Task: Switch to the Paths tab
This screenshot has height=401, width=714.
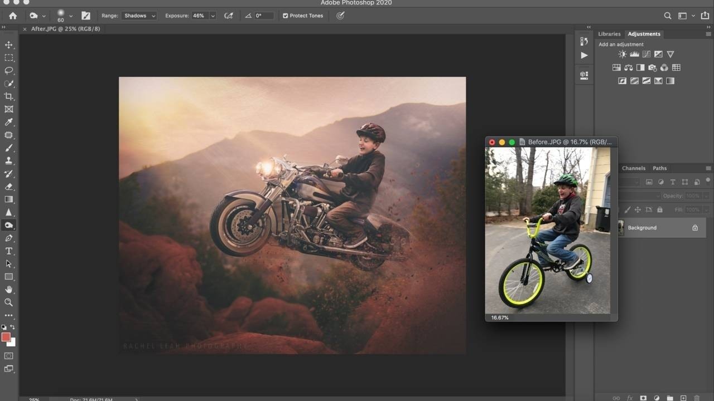Action: pos(659,168)
